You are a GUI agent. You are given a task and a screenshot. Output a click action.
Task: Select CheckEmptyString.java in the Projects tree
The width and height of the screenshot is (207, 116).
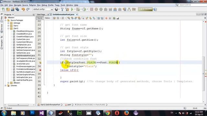coord(25,31)
